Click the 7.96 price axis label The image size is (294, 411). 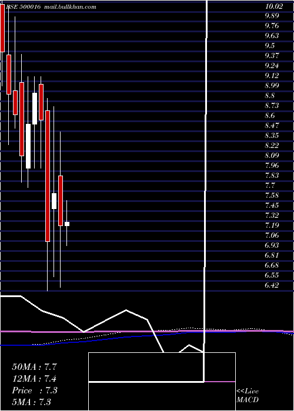272,166
